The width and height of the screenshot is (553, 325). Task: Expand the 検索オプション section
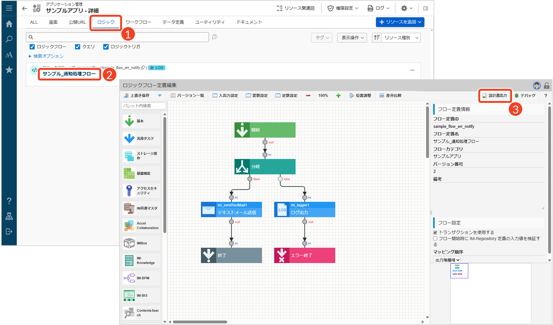[46, 56]
